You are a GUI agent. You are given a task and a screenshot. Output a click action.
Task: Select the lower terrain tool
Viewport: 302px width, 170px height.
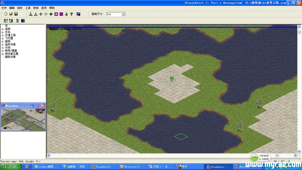36,14
